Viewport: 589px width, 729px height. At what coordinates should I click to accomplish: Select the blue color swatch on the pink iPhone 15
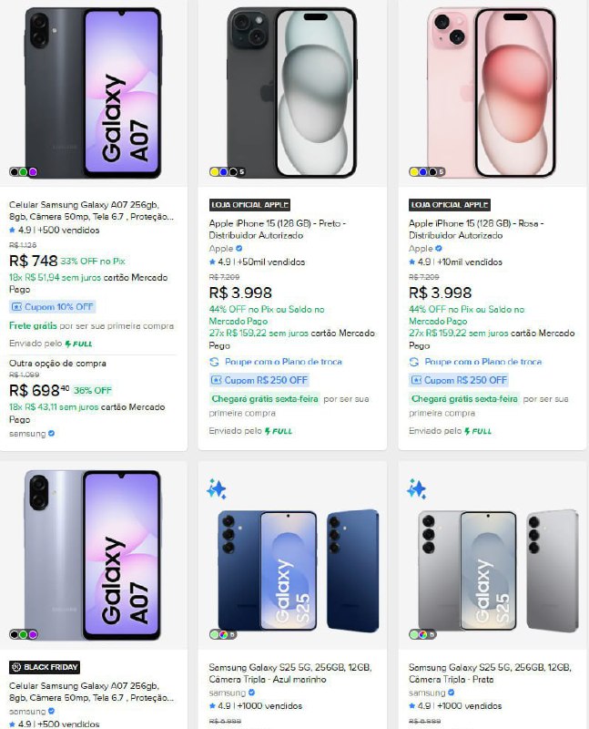423,171
